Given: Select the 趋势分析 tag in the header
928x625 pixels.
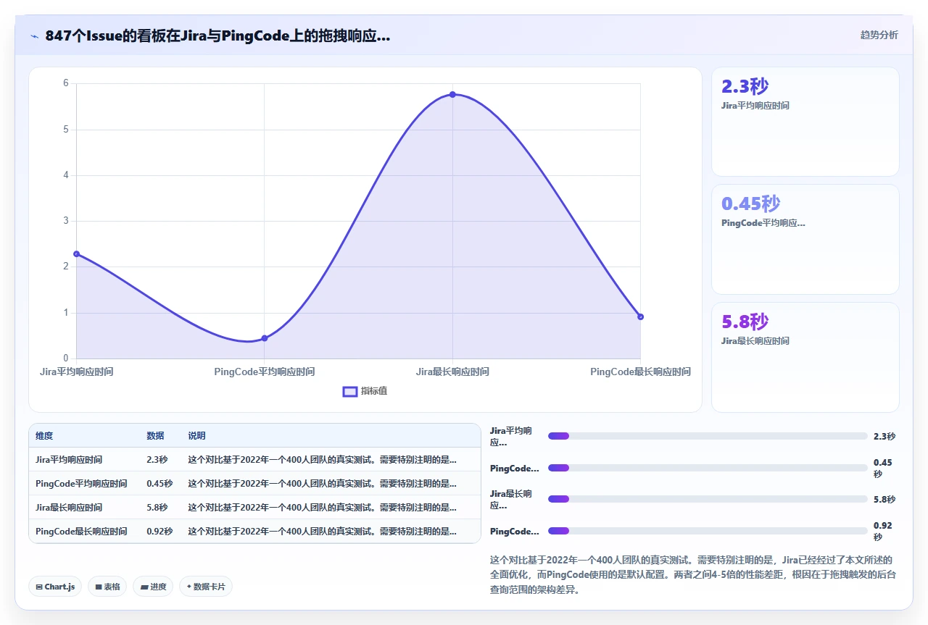Looking at the screenshot, I should (879, 35).
